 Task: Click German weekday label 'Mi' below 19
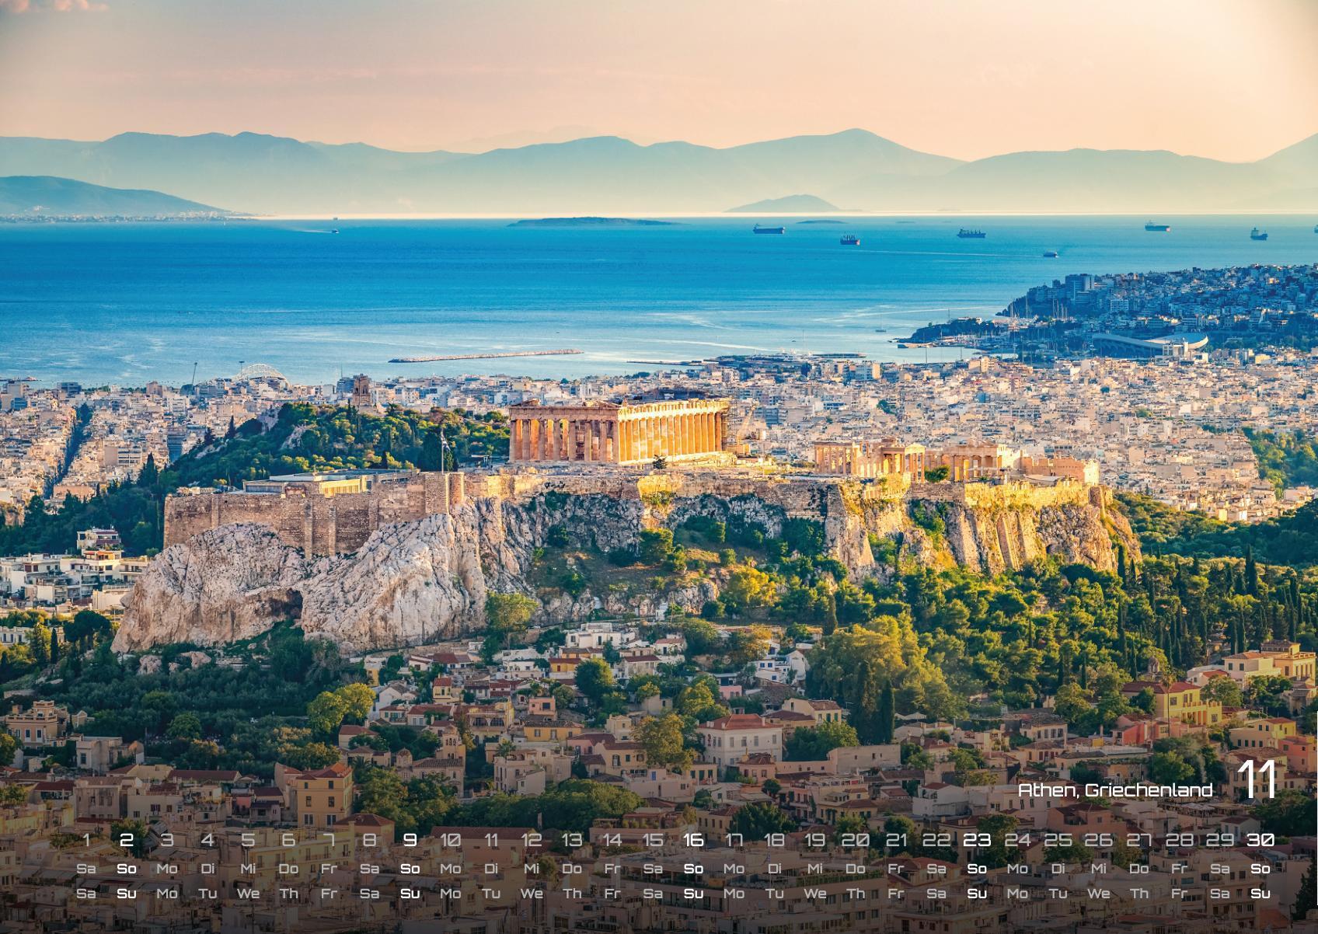814,869
